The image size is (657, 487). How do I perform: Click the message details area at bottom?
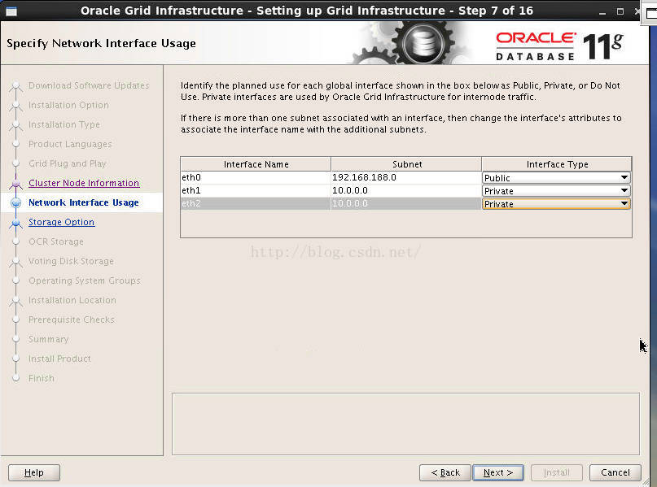point(405,424)
